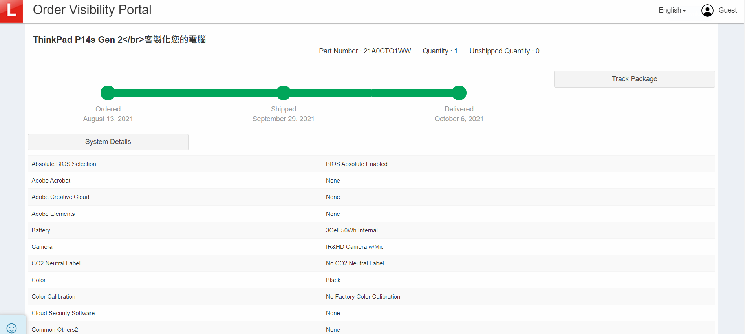Click the No CO2 Neutral Label value
The width and height of the screenshot is (745, 334).
(355, 263)
